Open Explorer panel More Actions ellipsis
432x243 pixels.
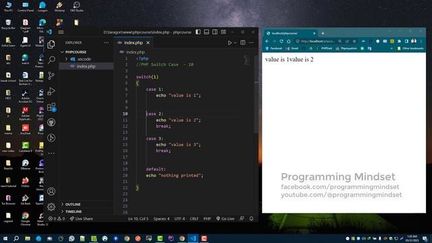tap(106, 43)
